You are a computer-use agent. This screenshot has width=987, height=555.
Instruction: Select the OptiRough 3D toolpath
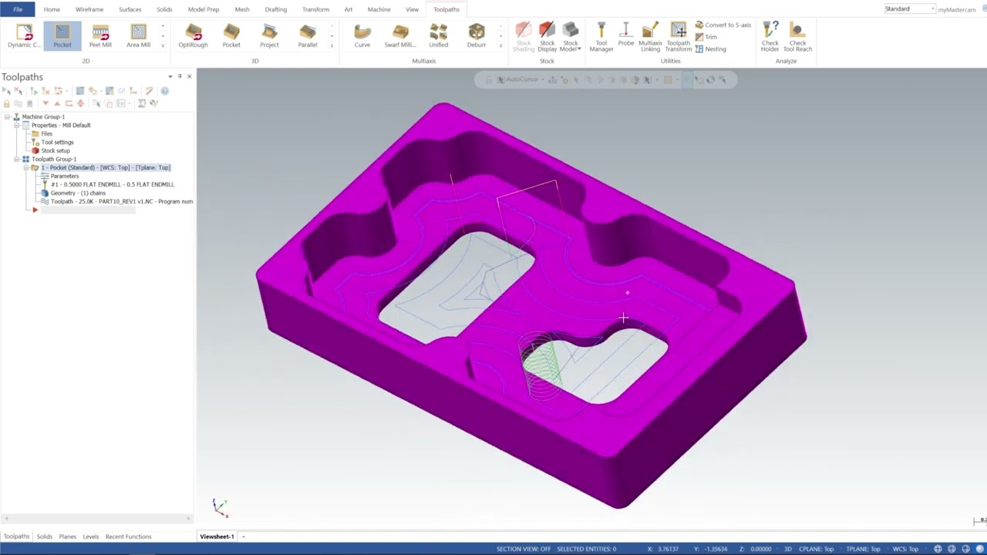193,36
